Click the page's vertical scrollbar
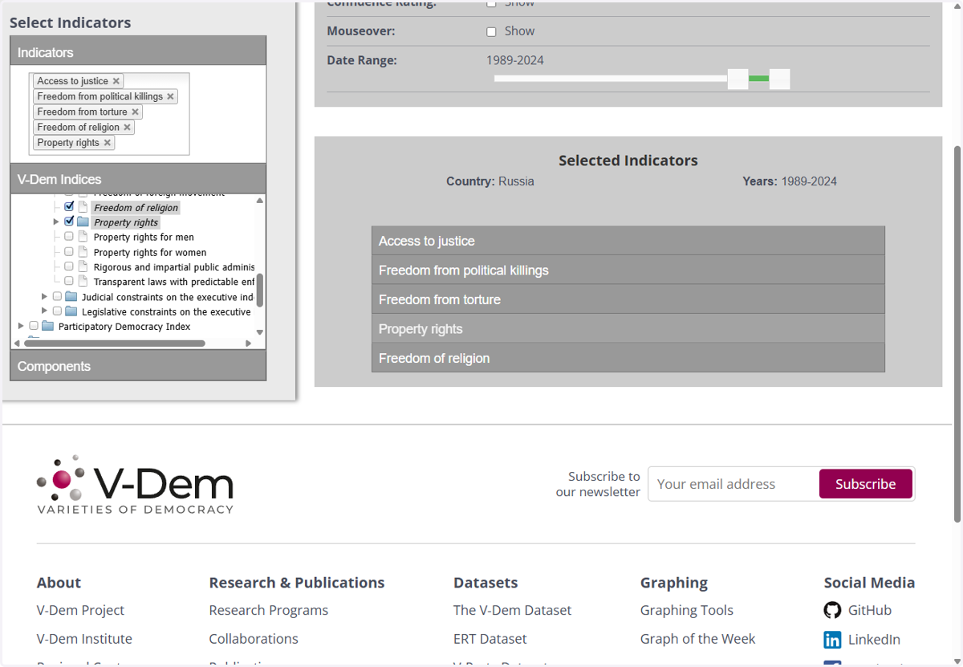Screen dimensions: 963x667 pos(957,333)
